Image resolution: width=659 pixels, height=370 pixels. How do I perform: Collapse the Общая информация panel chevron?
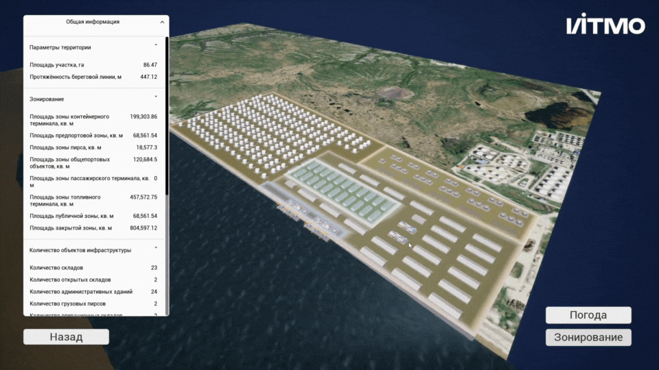pyautogui.click(x=162, y=22)
